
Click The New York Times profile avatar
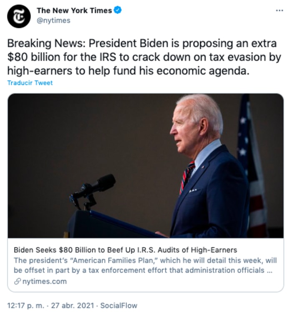(x=19, y=16)
